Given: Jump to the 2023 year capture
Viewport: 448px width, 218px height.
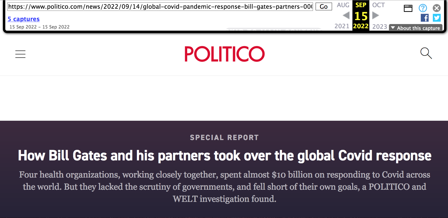Looking at the screenshot, I should [x=380, y=26].
